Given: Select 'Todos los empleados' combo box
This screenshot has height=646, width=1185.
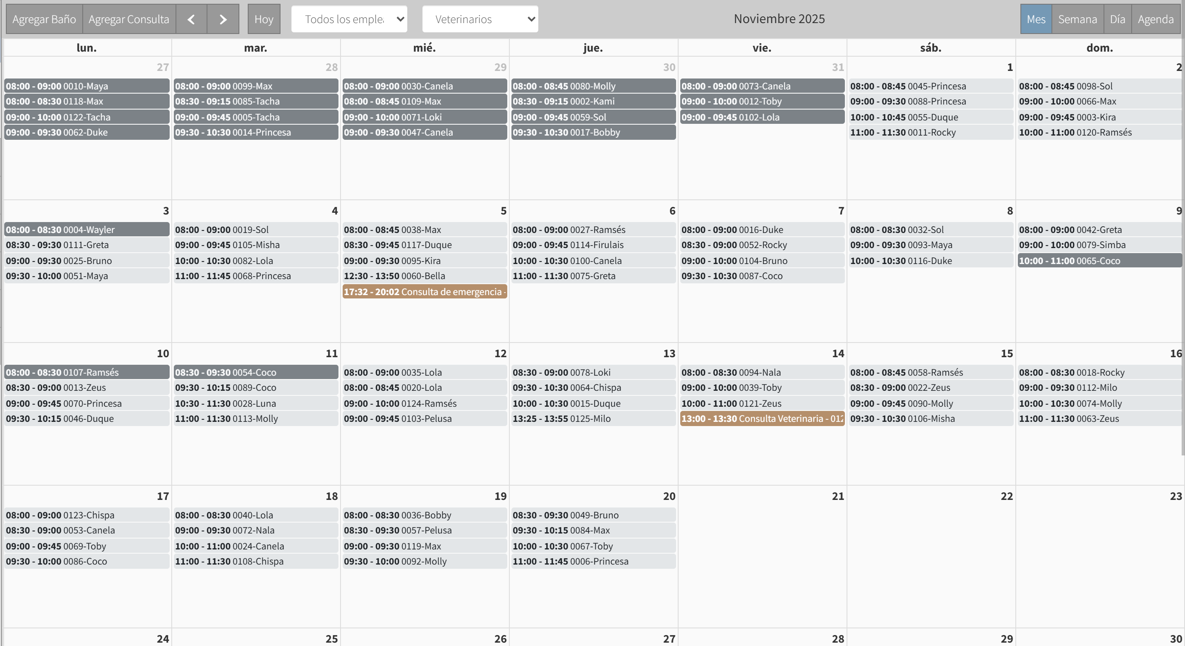Looking at the screenshot, I should point(349,19).
